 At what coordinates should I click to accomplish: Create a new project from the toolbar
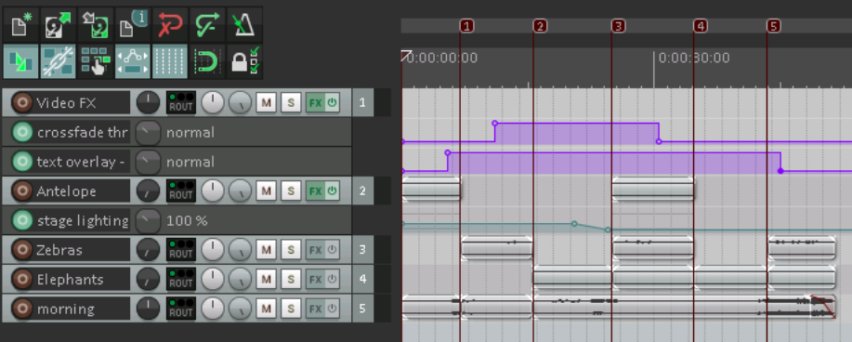(20, 25)
